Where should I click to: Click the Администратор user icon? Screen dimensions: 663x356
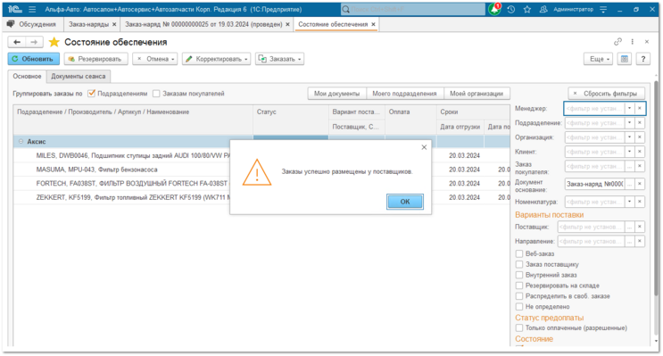543,9
